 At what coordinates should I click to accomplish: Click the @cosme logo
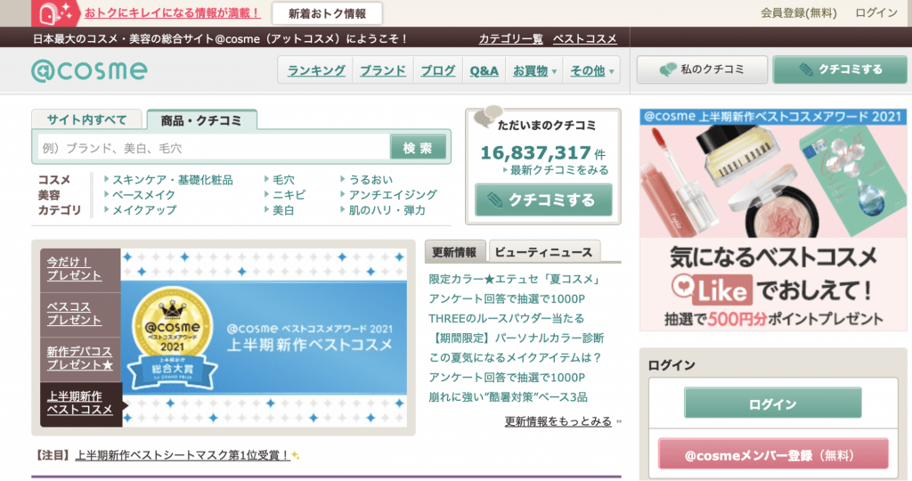tap(89, 69)
